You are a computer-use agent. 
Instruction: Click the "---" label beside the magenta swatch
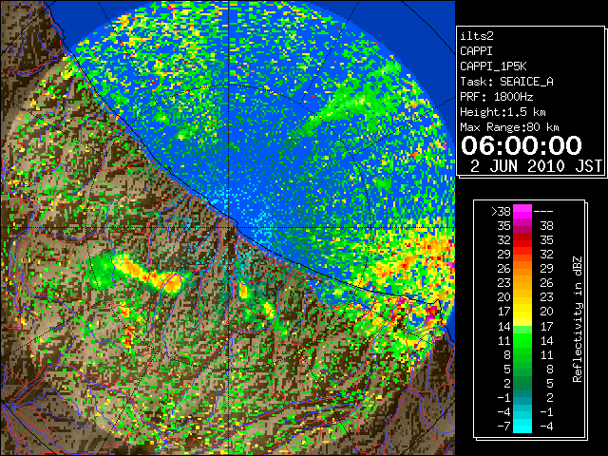(543, 212)
